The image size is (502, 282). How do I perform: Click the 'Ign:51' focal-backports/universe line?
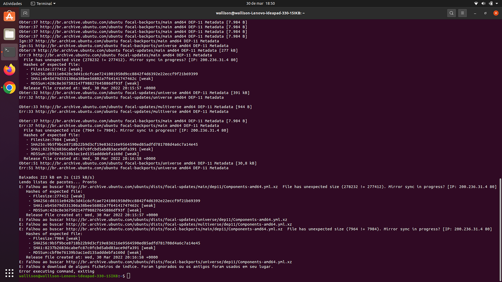click(124, 46)
